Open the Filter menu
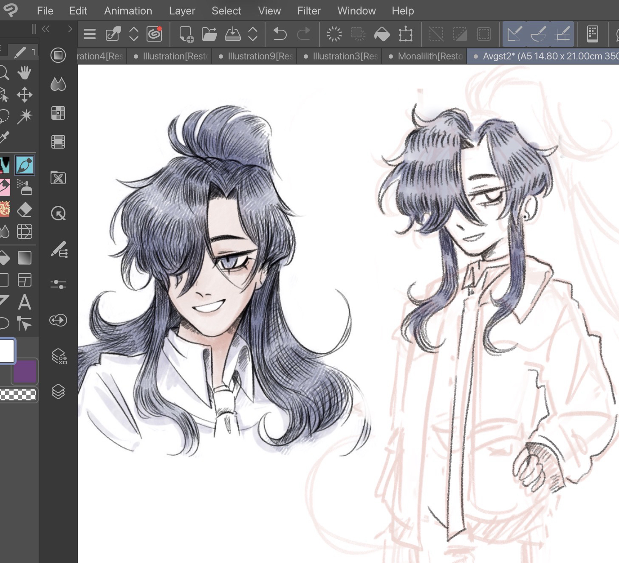619x563 pixels. [308, 11]
